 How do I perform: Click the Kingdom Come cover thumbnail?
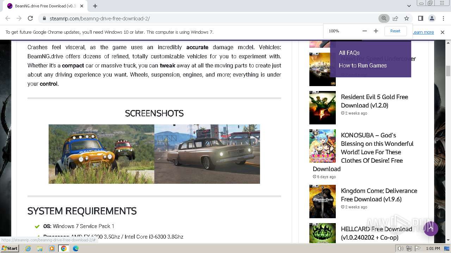tap(322, 201)
